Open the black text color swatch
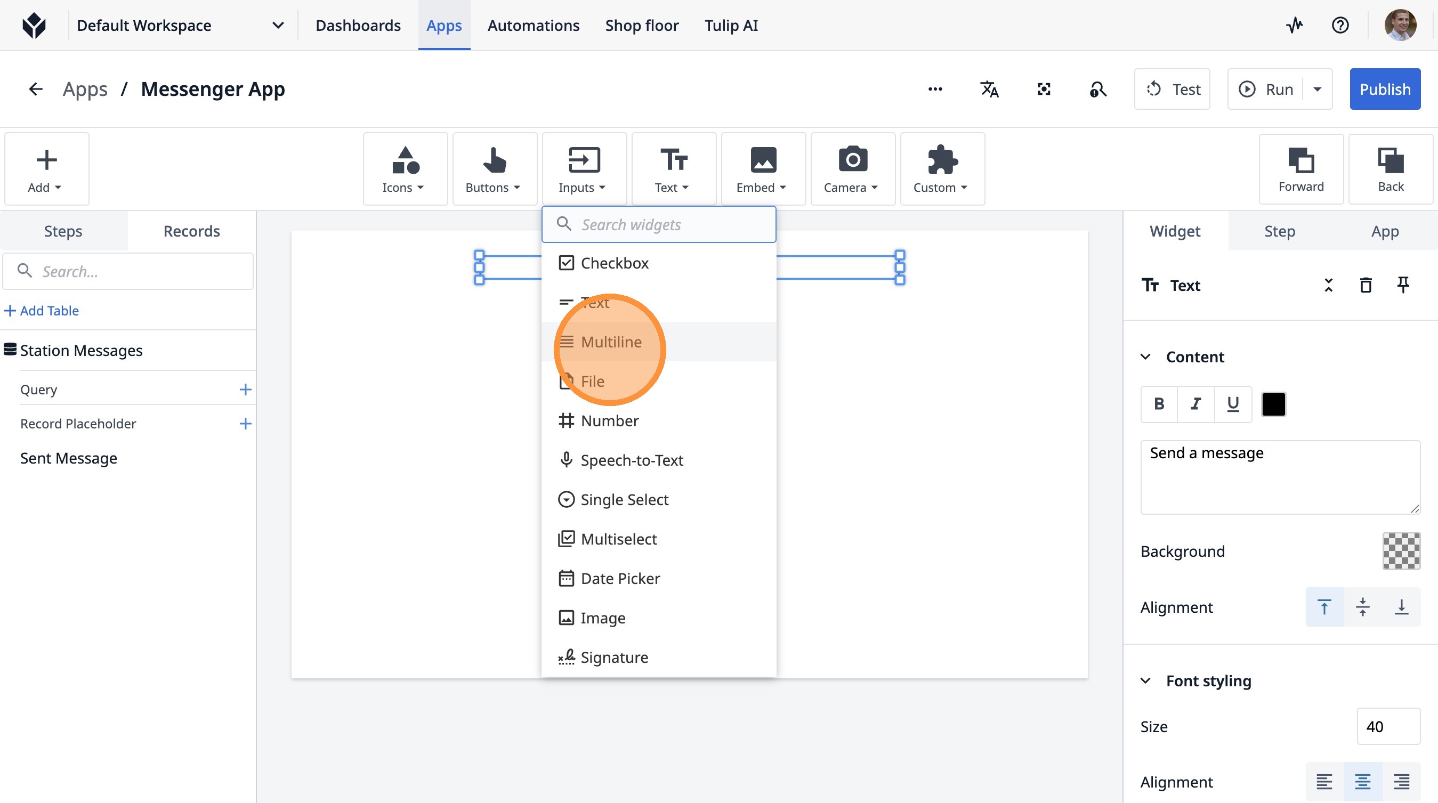 click(x=1273, y=404)
